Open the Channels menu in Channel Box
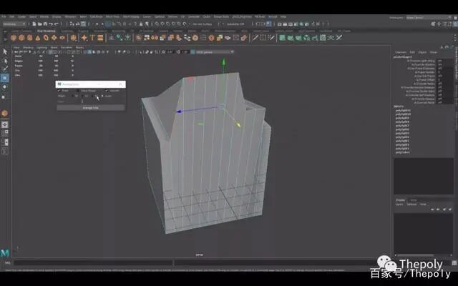This screenshot has width=458, height=286. point(401,52)
